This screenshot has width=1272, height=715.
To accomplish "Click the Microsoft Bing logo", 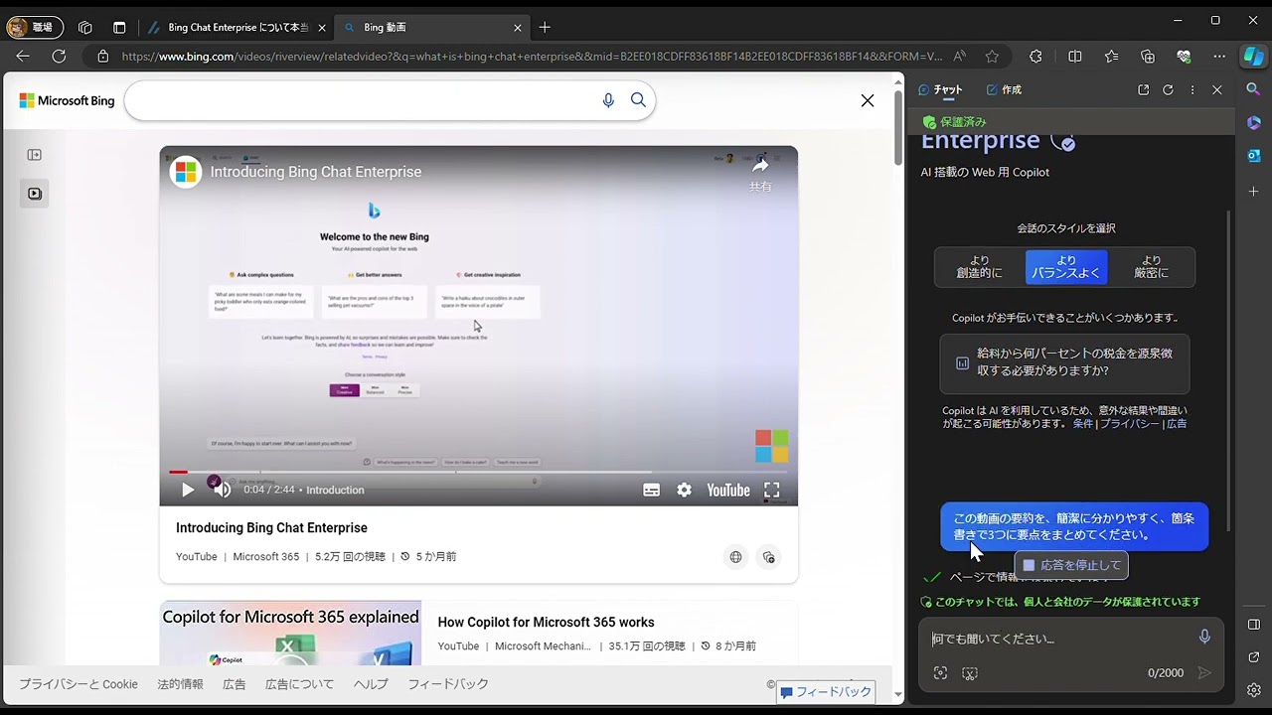I will [x=67, y=100].
